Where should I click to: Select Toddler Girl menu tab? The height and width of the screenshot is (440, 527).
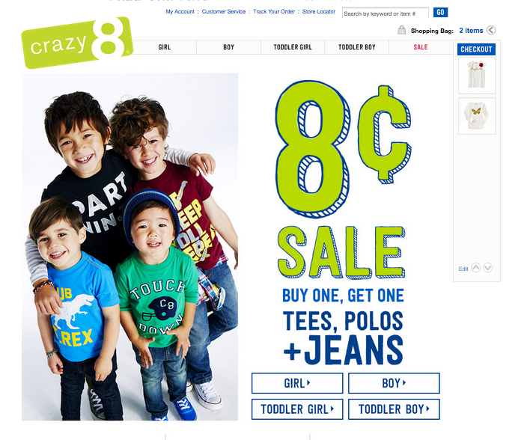(x=293, y=47)
